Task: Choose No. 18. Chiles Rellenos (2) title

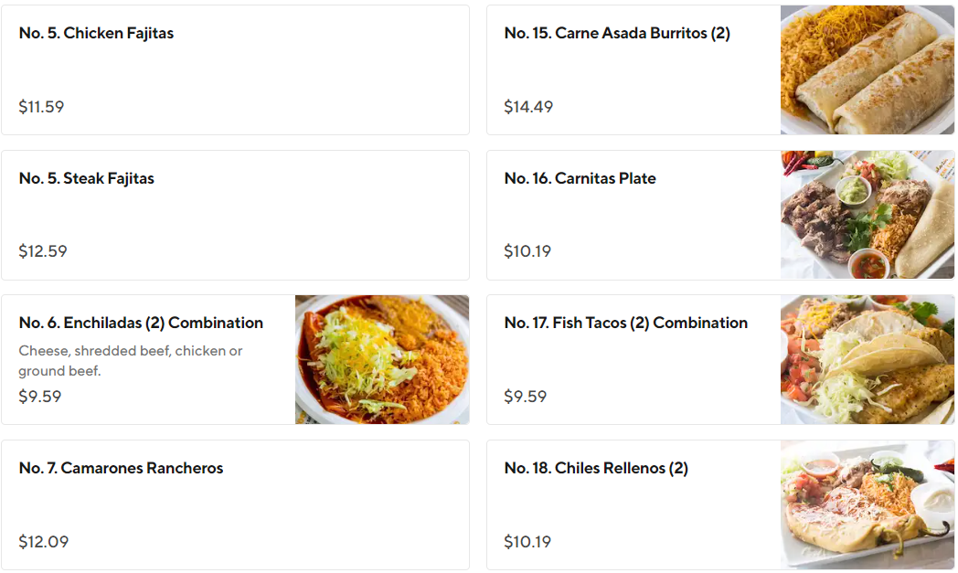Action: (x=596, y=468)
